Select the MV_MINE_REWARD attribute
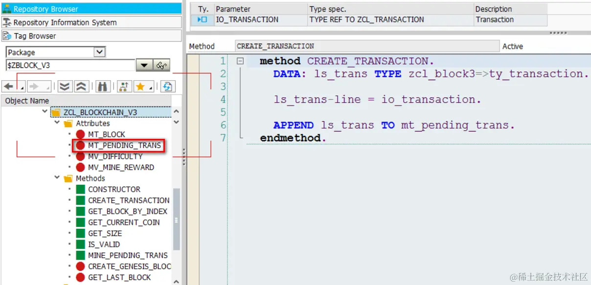The image size is (591, 285). pos(121,167)
